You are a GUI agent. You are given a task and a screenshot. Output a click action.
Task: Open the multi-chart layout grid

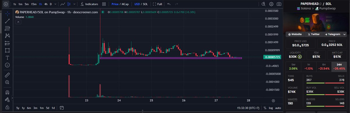click(104, 4)
